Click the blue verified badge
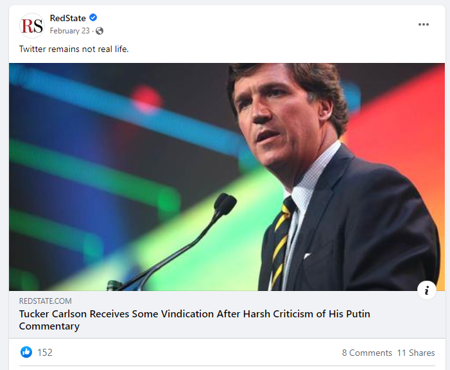 (92, 18)
